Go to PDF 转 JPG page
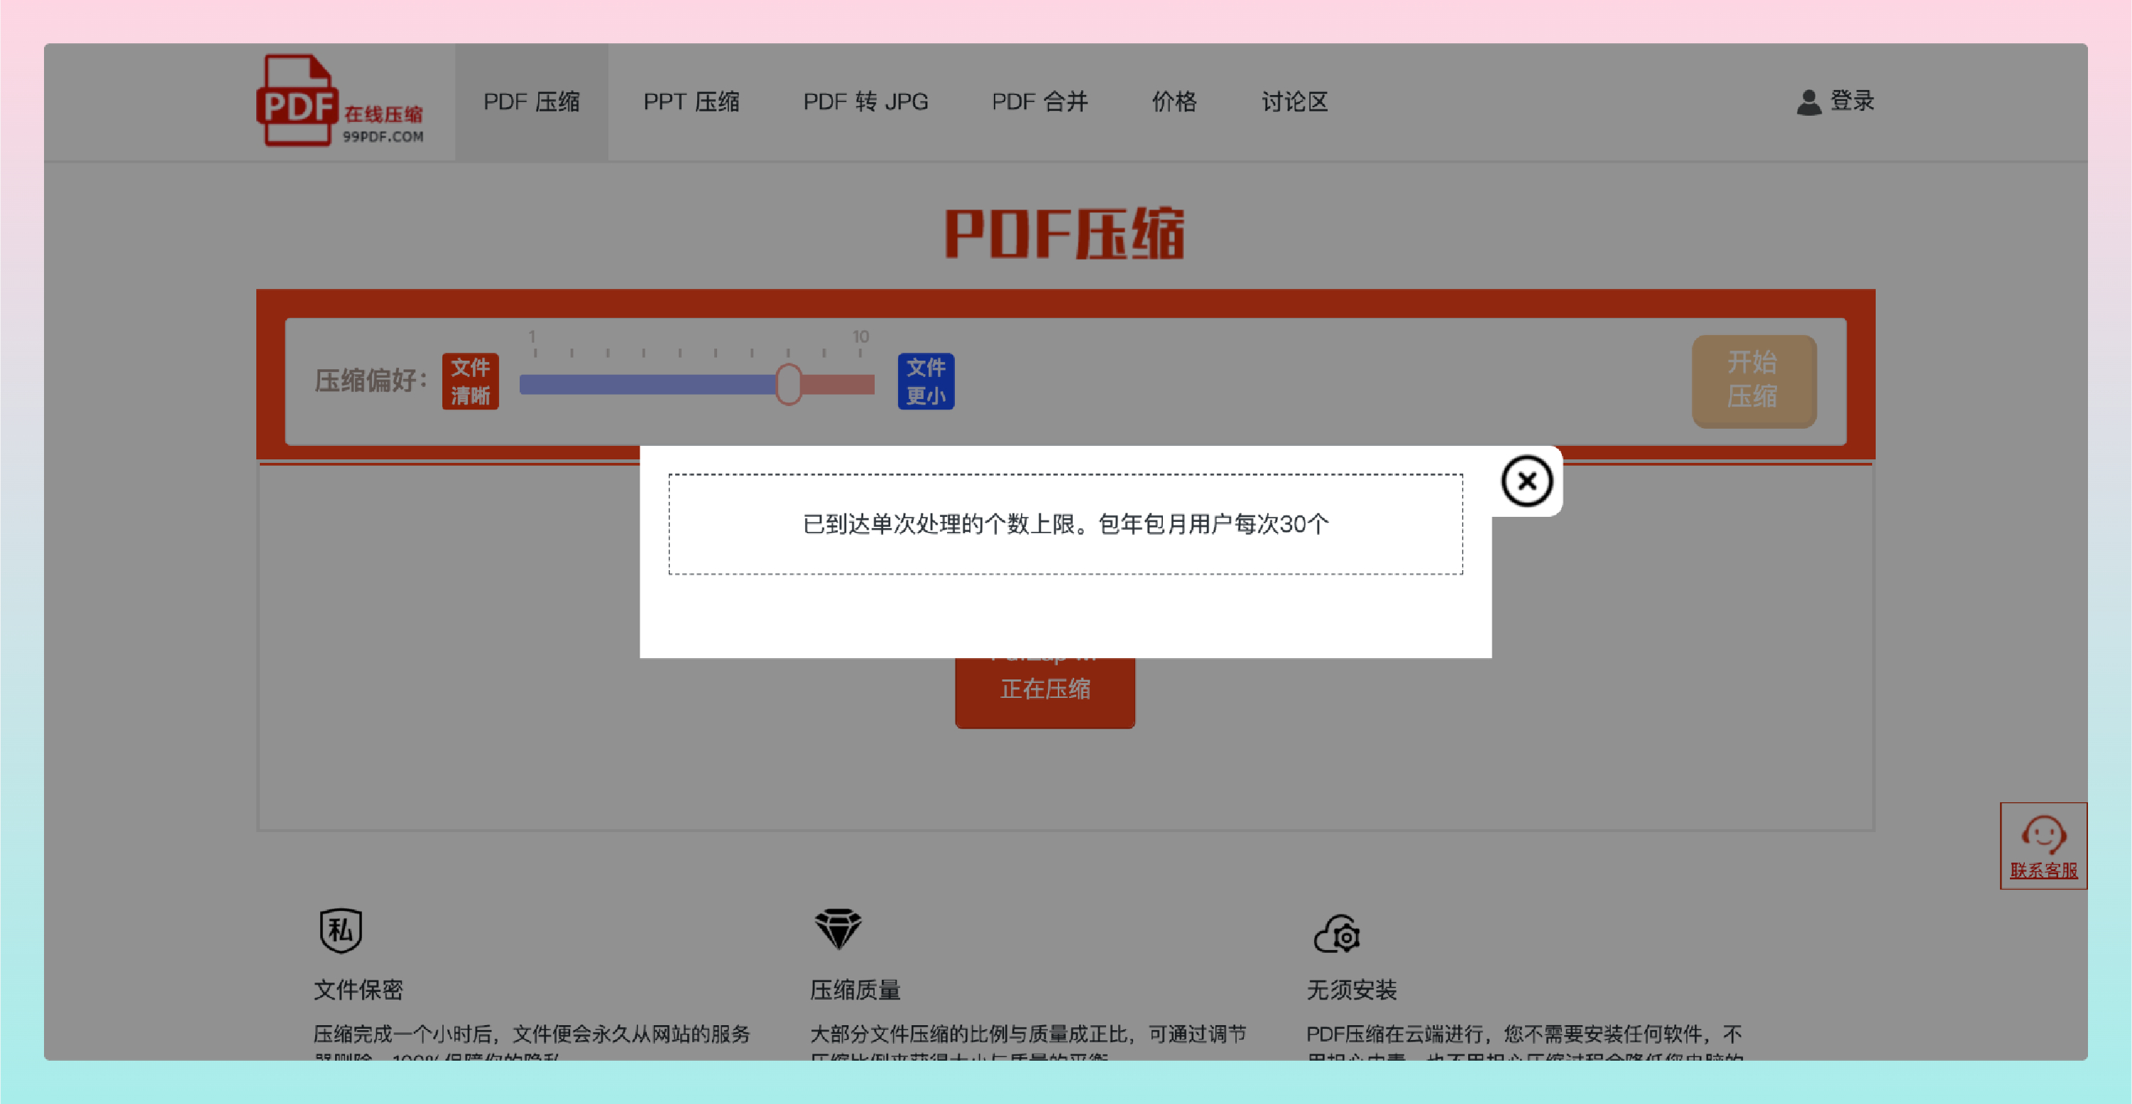This screenshot has height=1104, width=2132. point(865,102)
